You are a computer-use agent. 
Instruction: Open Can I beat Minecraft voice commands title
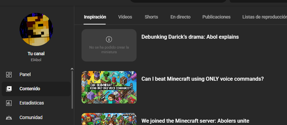(202, 79)
